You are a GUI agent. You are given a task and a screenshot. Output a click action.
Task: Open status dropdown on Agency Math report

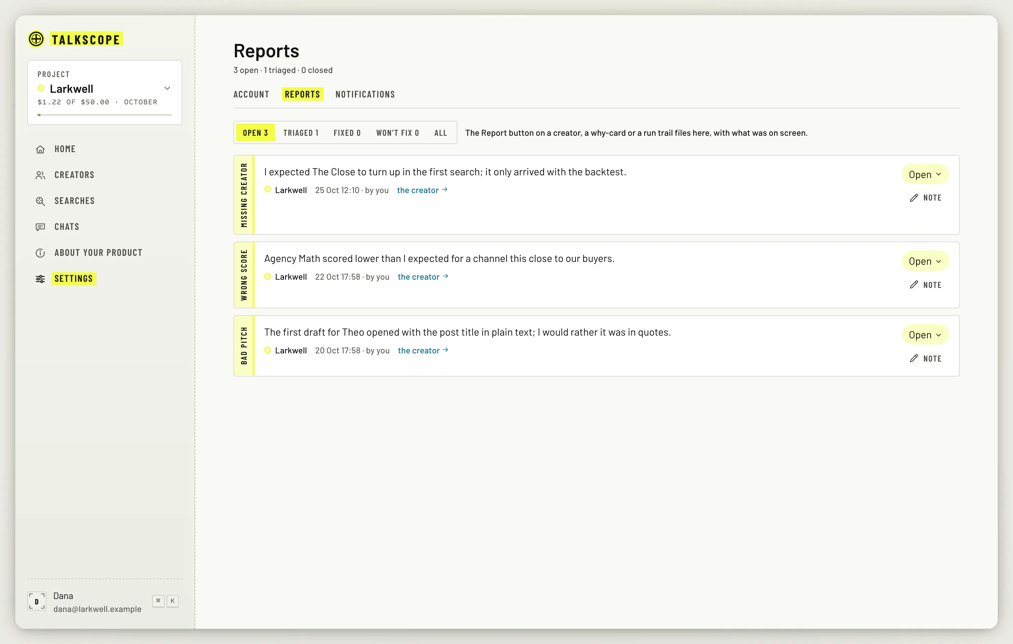(x=925, y=261)
